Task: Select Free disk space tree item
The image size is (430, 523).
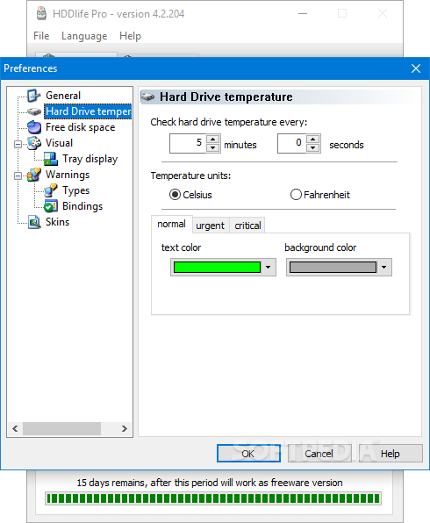Action: [x=81, y=127]
